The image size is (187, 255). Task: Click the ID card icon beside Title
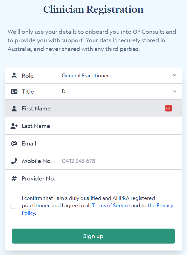point(14,92)
